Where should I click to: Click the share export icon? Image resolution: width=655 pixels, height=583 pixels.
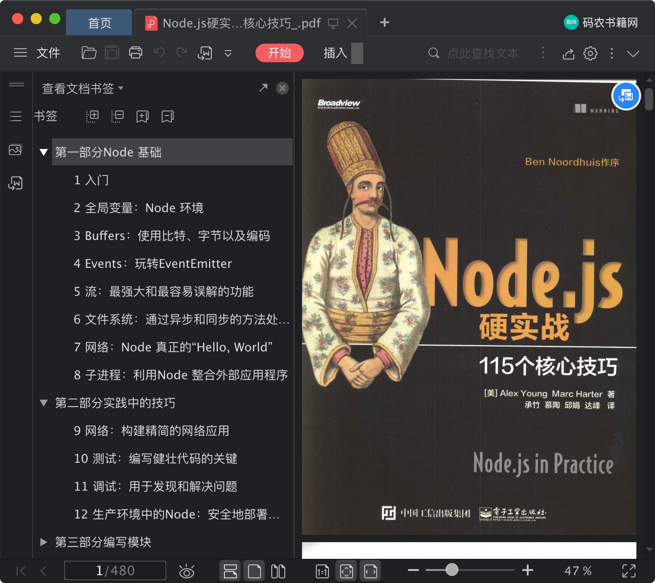[x=569, y=54]
